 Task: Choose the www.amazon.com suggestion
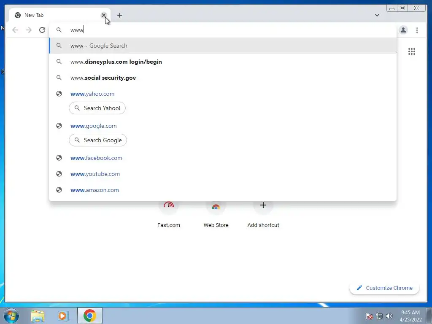(223, 190)
